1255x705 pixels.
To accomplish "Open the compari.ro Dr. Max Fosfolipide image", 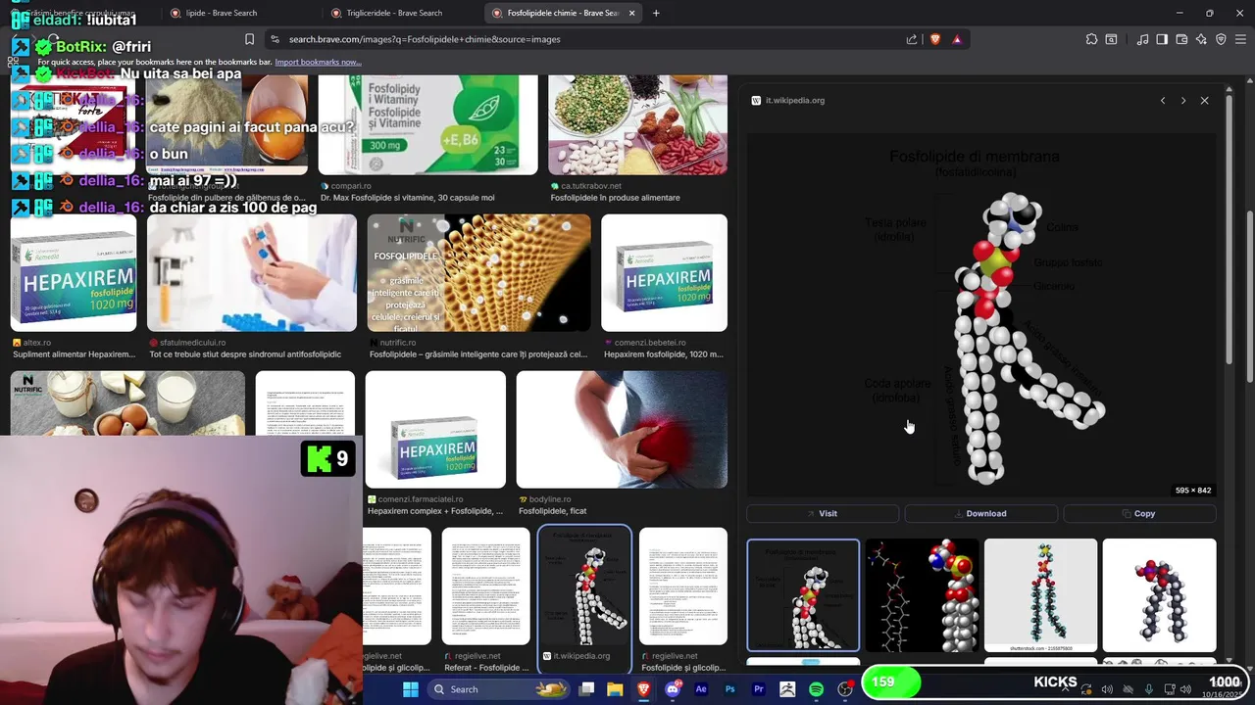I will tap(427, 124).
